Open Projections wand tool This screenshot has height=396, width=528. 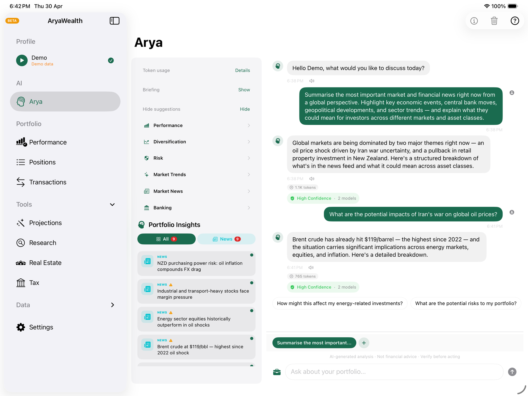tap(65, 223)
